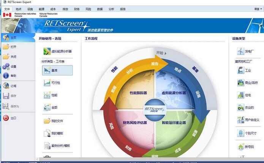264x163 pixels.
Task: Switch to the 能源 tab
Action: tap(41, 9)
